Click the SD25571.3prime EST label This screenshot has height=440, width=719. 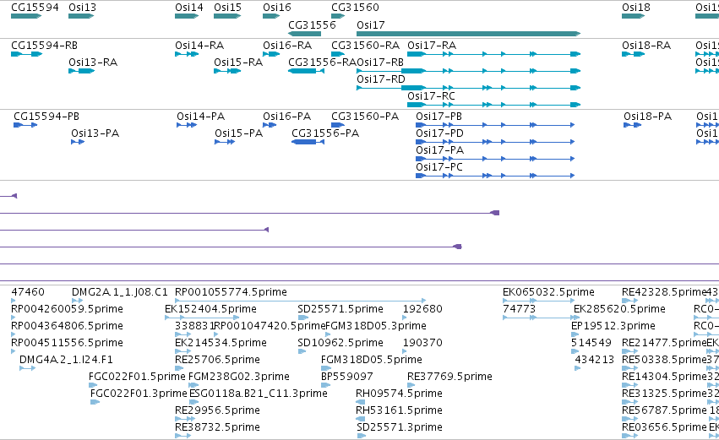click(x=400, y=427)
